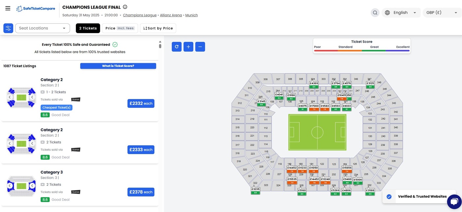Open the GBP currency dropdown
Image resolution: width=462 pixels, height=212 pixels.
442,13
